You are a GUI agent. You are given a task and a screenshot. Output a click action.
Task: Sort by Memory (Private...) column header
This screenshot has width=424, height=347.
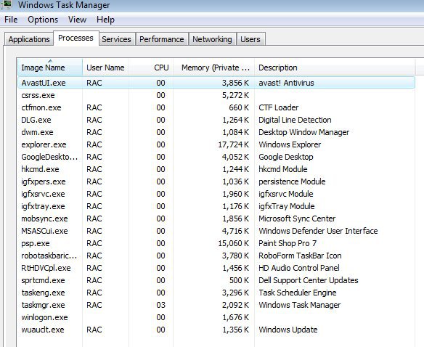click(213, 67)
